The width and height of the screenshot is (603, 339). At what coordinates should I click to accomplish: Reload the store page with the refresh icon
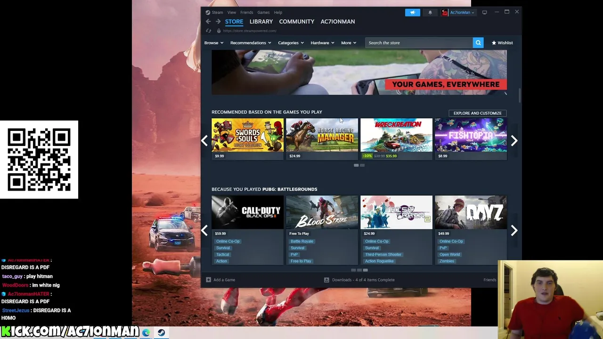pos(208,31)
